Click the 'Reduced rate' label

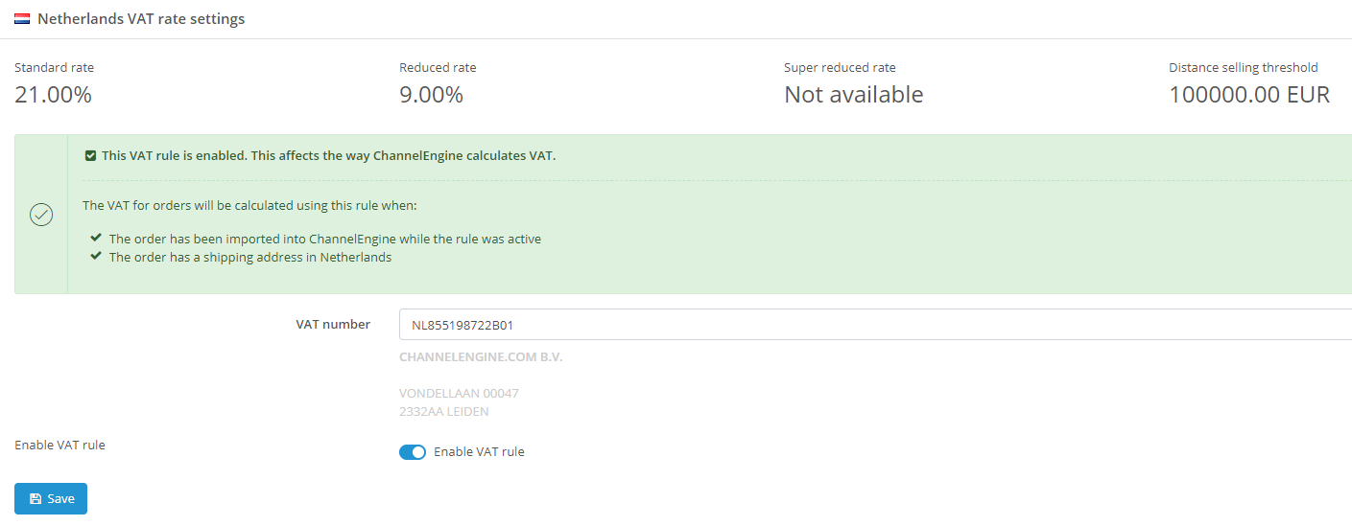point(438,68)
